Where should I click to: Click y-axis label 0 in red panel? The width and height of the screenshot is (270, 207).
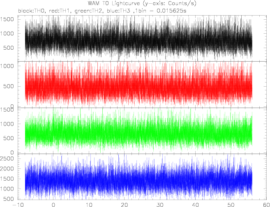point(12,106)
